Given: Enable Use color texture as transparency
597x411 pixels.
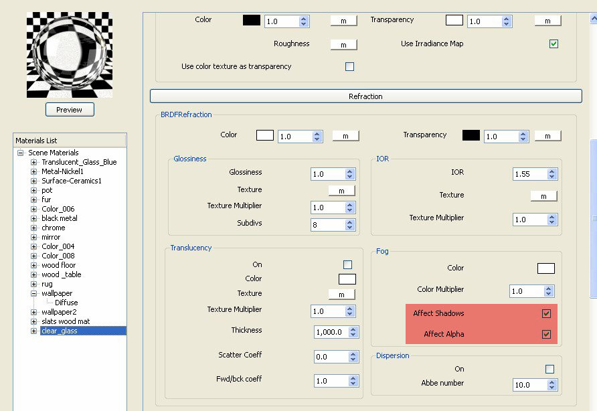Looking at the screenshot, I should (349, 66).
